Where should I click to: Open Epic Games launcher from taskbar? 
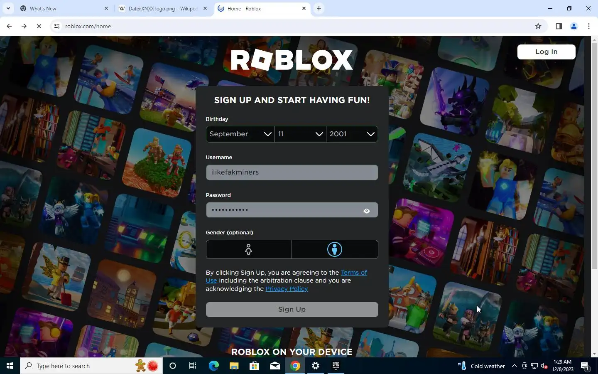(x=336, y=366)
